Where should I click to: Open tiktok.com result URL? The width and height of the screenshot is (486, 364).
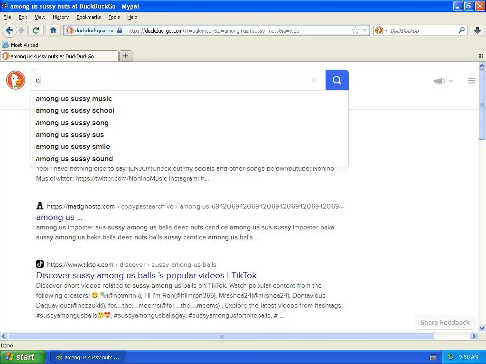coord(131,264)
